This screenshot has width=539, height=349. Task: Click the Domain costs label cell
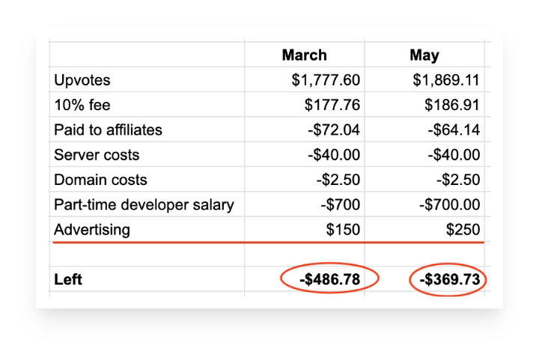click(147, 180)
